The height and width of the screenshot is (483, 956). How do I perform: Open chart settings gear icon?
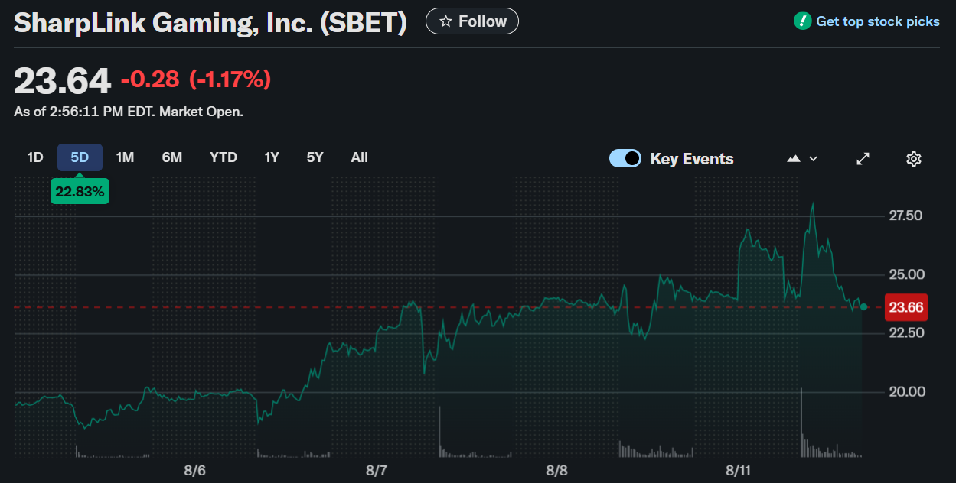coord(913,158)
